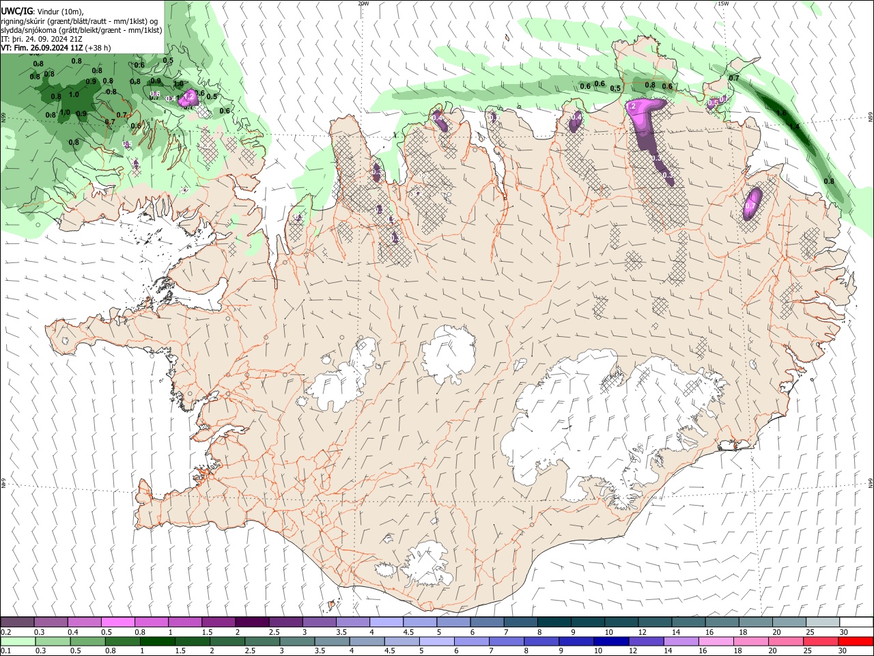The image size is (874, 656).
Task: Click the pale green 0.1–0.3 swatch in the lower legend row
Action: (17, 642)
